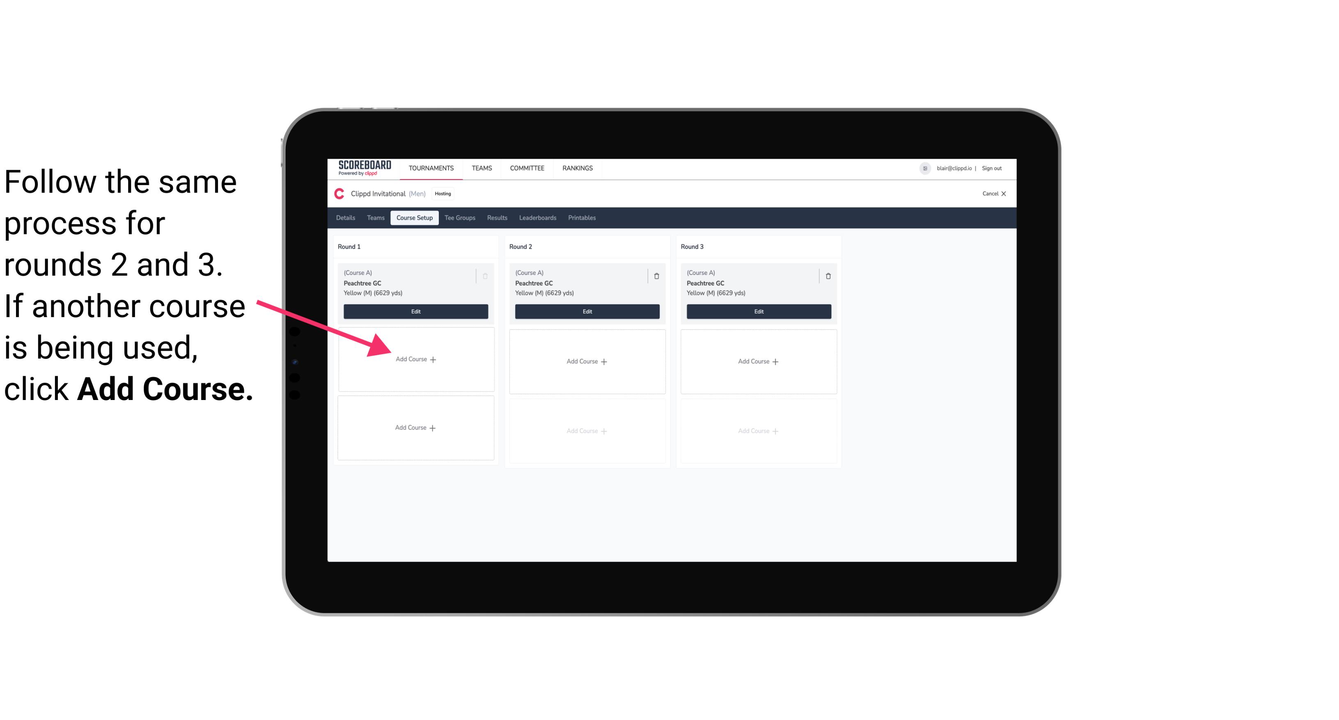
Task: Click Edit button for Round 2 course
Action: pyautogui.click(x=586, y=312)
